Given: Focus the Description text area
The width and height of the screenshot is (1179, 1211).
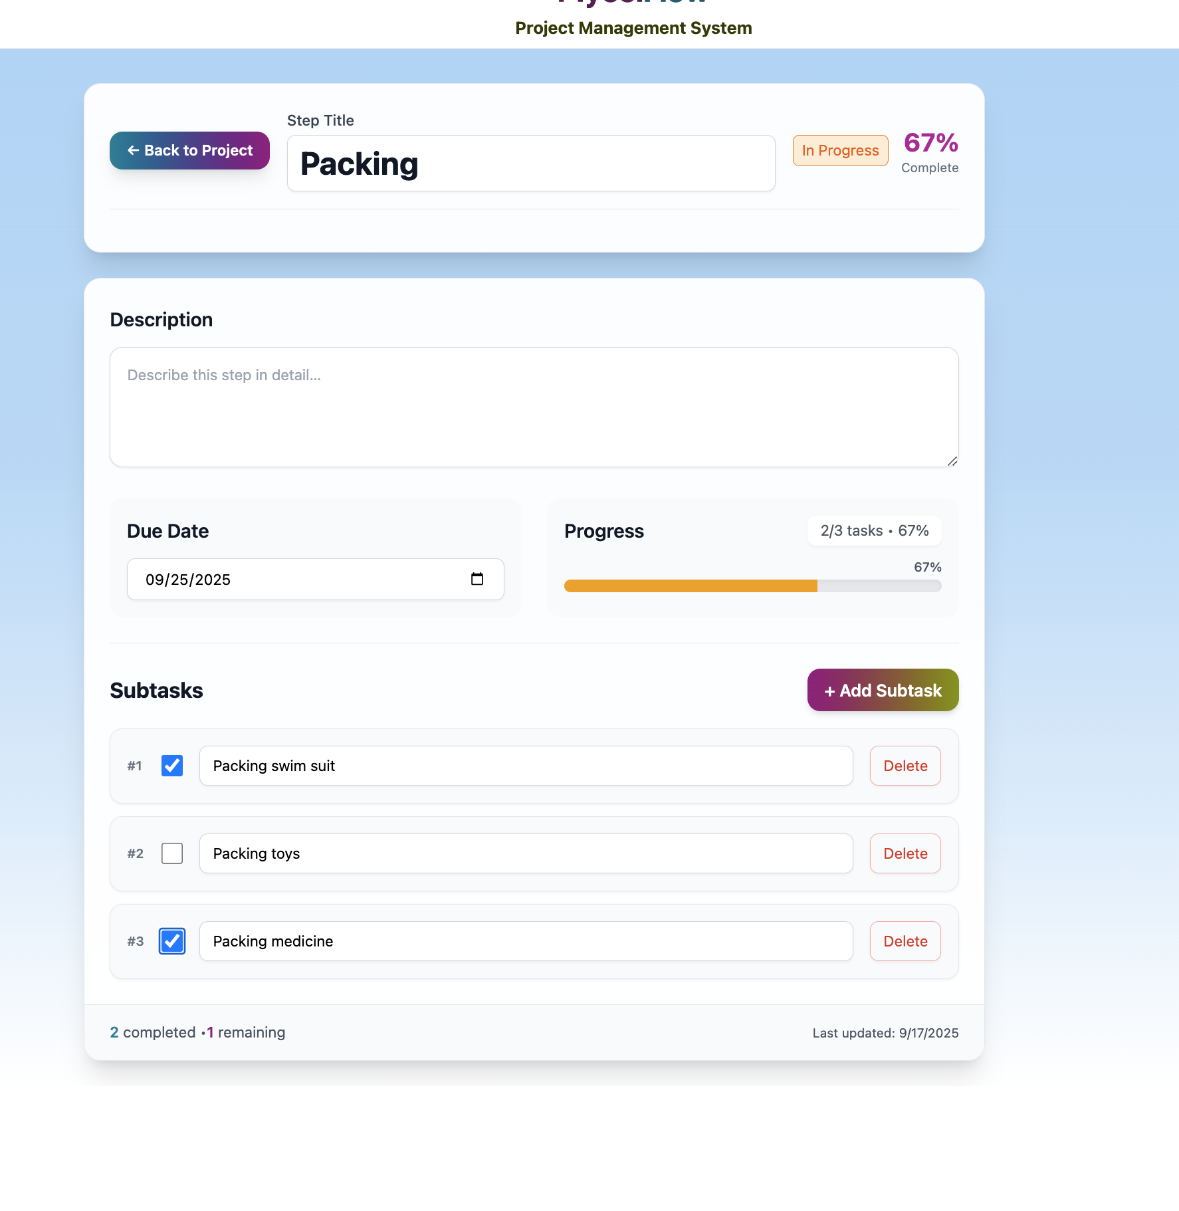Looking at the screenshot, I should click(x=534, y=407).
